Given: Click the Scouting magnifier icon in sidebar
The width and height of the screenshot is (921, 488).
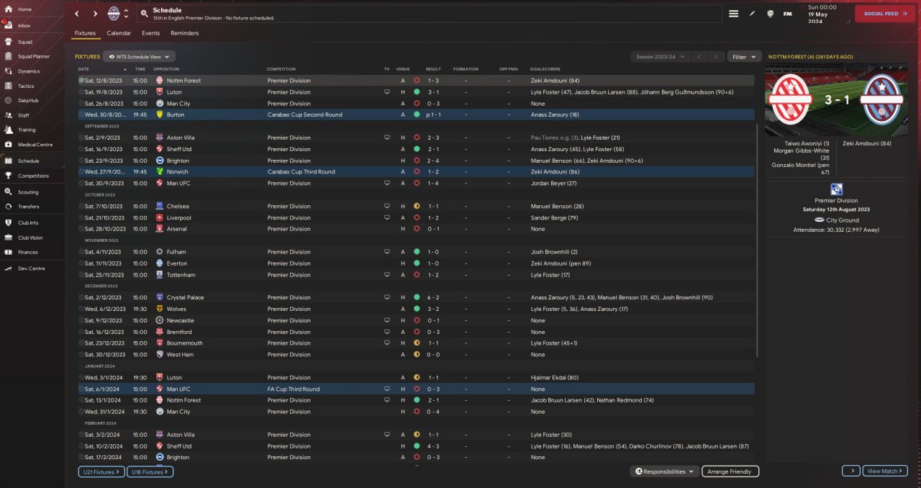Looking at the screenshot, I should tap(8, 192).
